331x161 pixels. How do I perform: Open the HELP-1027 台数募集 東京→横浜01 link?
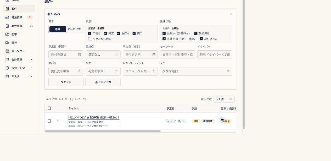click(x=94, y=117)
